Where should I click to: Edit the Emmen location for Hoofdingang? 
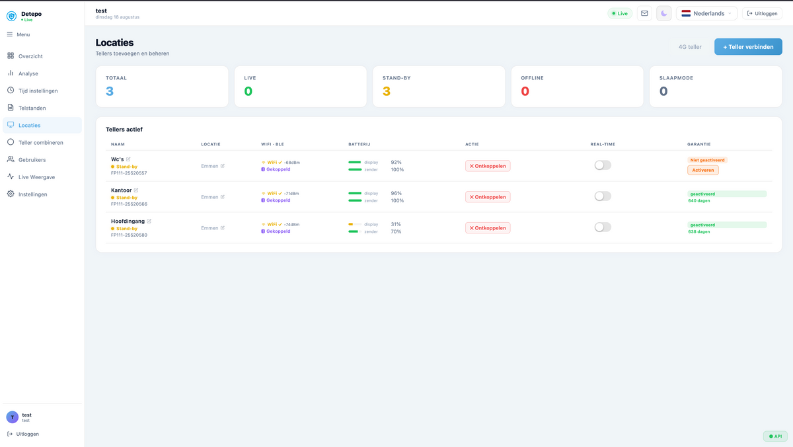click(223, 228)
